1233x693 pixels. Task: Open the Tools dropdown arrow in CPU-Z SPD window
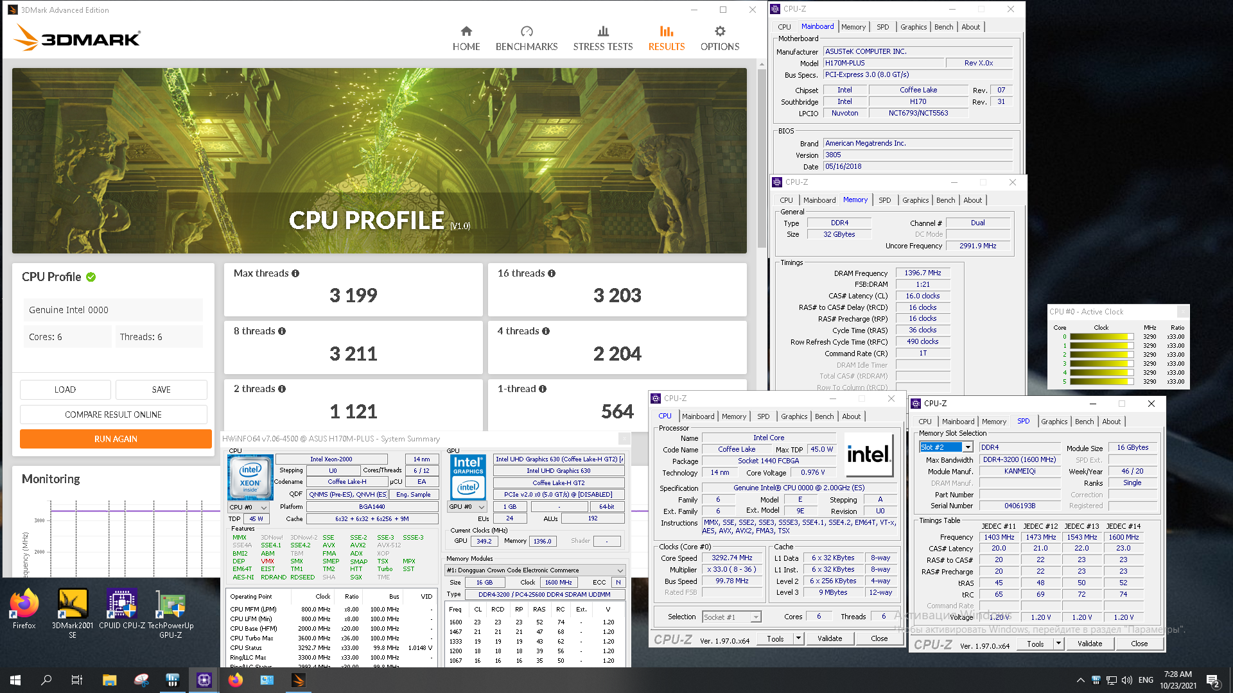[1058, 644]
